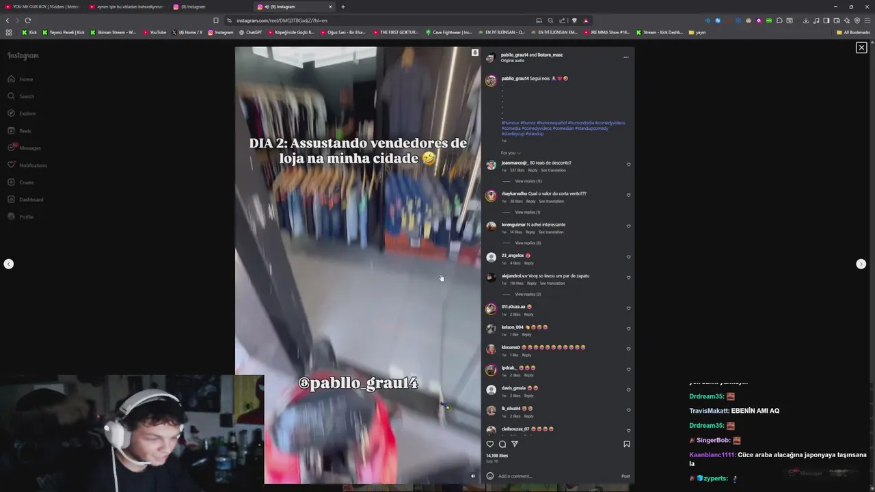Like lorenguimar's comment
875x492 pixels.
(628, 226)
